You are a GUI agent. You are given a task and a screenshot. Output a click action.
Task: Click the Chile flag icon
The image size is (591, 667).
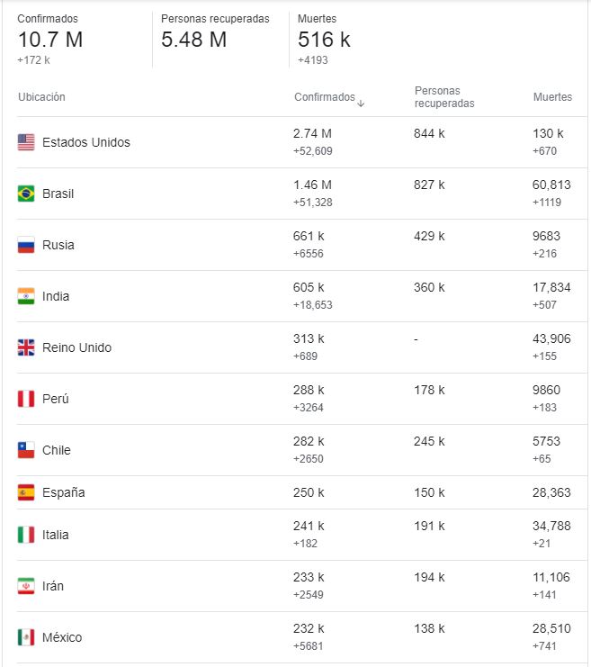pyautogui.click(x=26, y=450)
